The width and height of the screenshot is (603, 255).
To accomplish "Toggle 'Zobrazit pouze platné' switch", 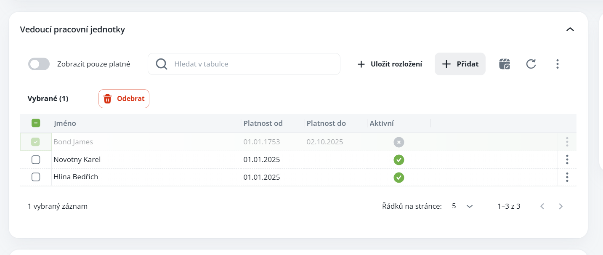I will 39,64.
